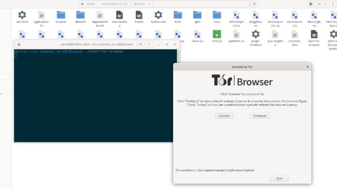This screenshot has width=337, height=189.
Task: Click Quit in the Tor dialog
Action: coord(279,178)
